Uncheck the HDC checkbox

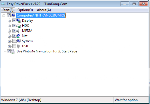coord(14,26)
